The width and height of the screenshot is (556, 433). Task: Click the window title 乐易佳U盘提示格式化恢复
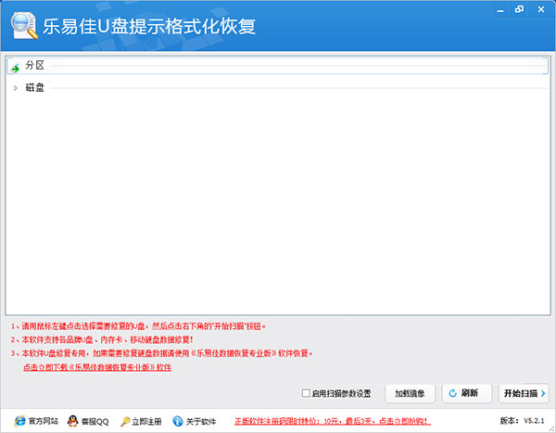pos(149,26)
